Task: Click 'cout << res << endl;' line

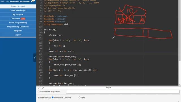Action: pyautogui.click(x=61, y=51)
